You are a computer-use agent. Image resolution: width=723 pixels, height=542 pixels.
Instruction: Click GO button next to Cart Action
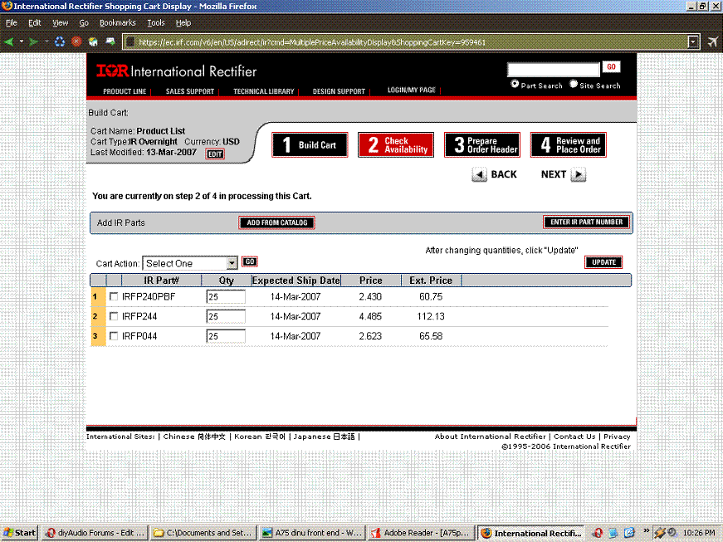[x=250, y=261]
